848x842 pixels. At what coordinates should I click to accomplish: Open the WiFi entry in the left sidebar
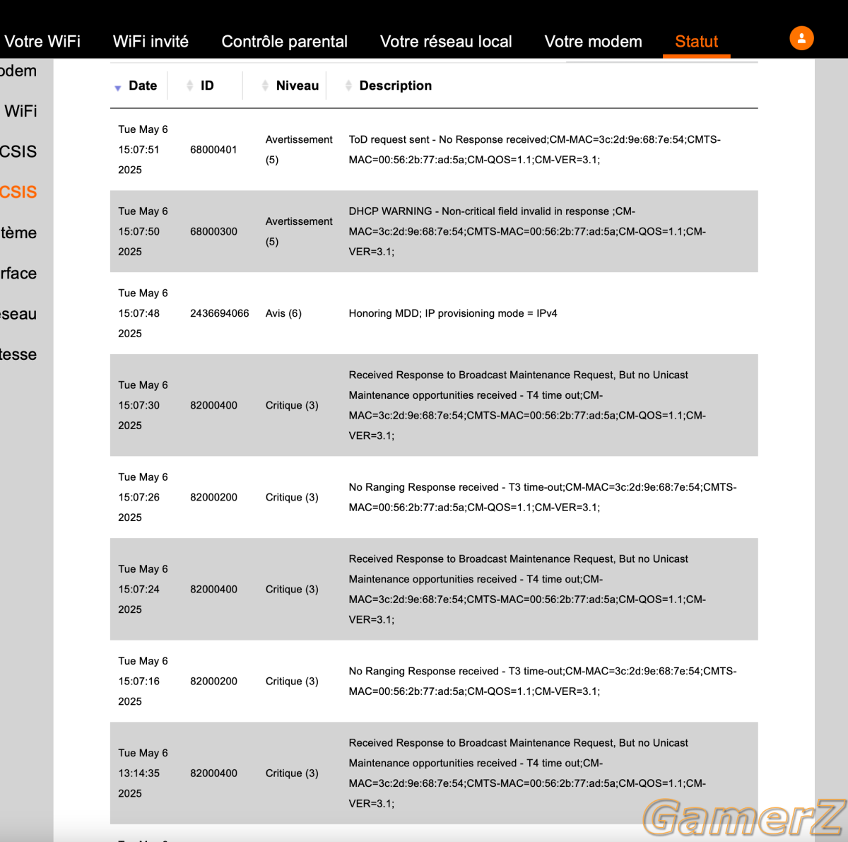click(20, 111)
